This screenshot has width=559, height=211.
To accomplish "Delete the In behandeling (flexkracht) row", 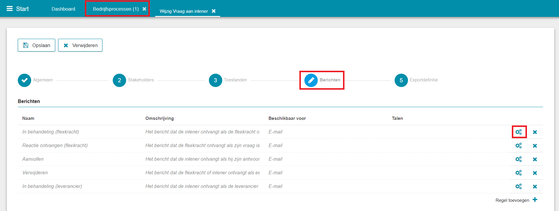I will (x=535, y=132).
